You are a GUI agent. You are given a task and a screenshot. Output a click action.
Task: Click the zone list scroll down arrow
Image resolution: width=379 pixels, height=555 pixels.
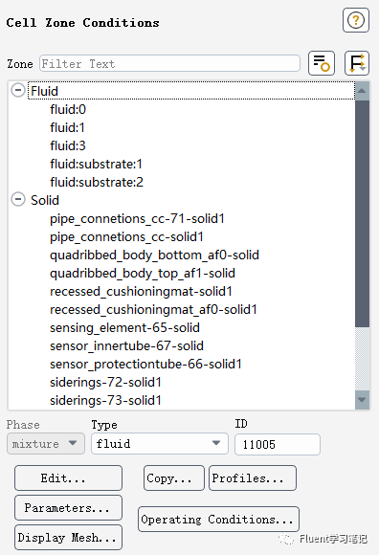point(362,400)
